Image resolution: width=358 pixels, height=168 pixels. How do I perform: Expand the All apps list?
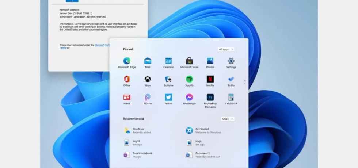(226, 49)
